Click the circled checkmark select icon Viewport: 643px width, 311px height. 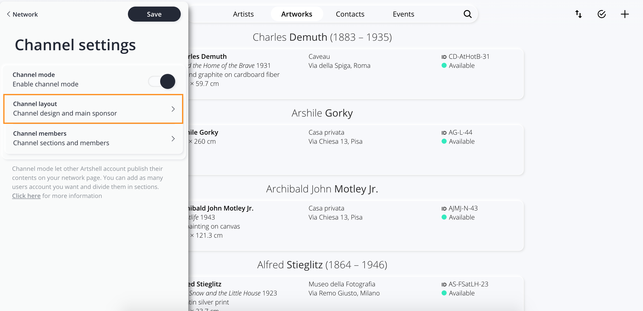602,14
